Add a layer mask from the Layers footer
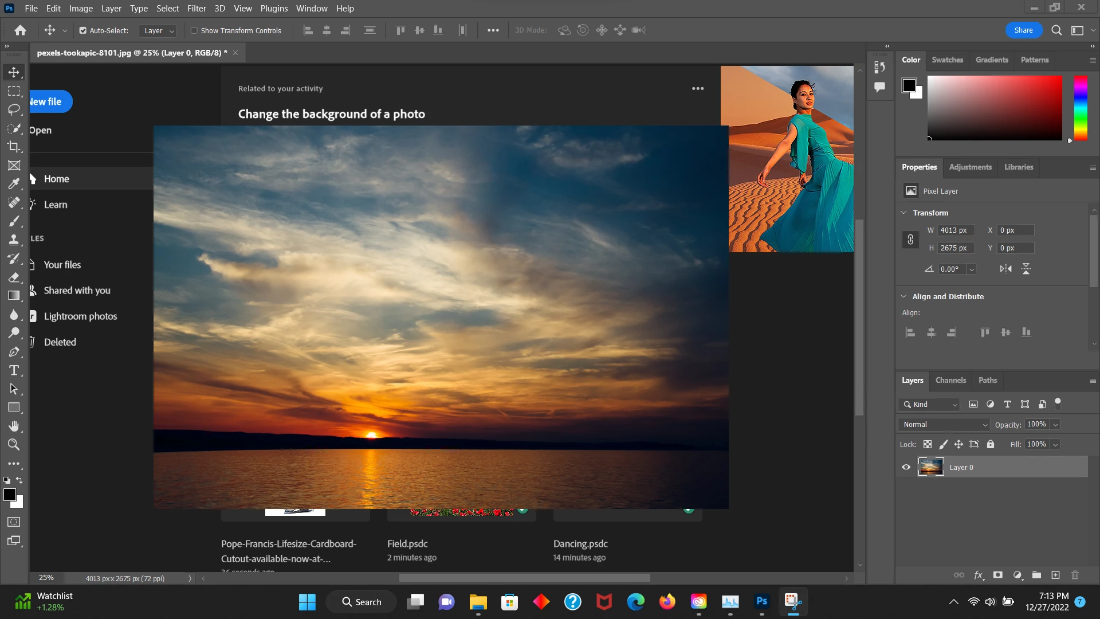1100x619 pixels. (997, 575)
